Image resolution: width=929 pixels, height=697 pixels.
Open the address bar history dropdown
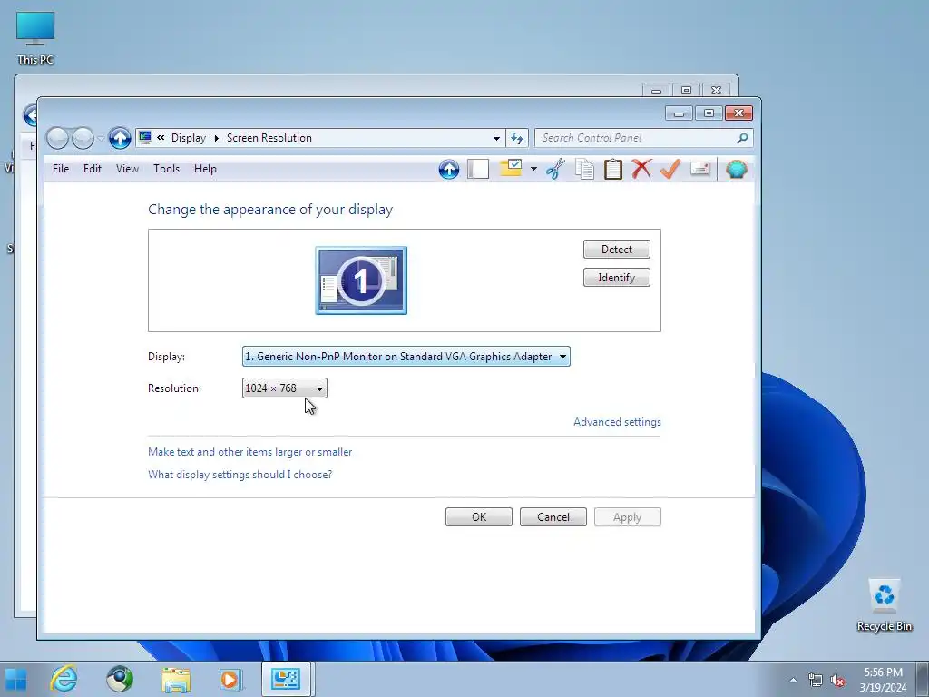(x=496, y=138)
